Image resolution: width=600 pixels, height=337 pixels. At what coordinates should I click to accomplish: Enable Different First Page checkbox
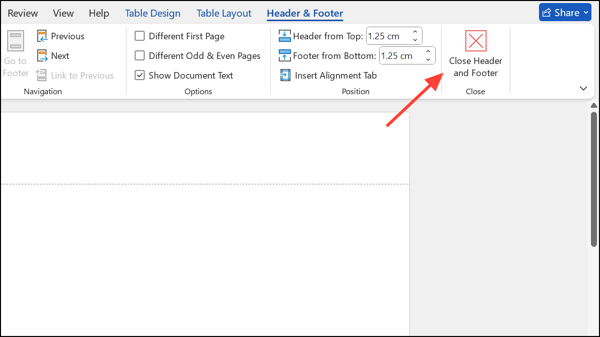pos(140,36)
